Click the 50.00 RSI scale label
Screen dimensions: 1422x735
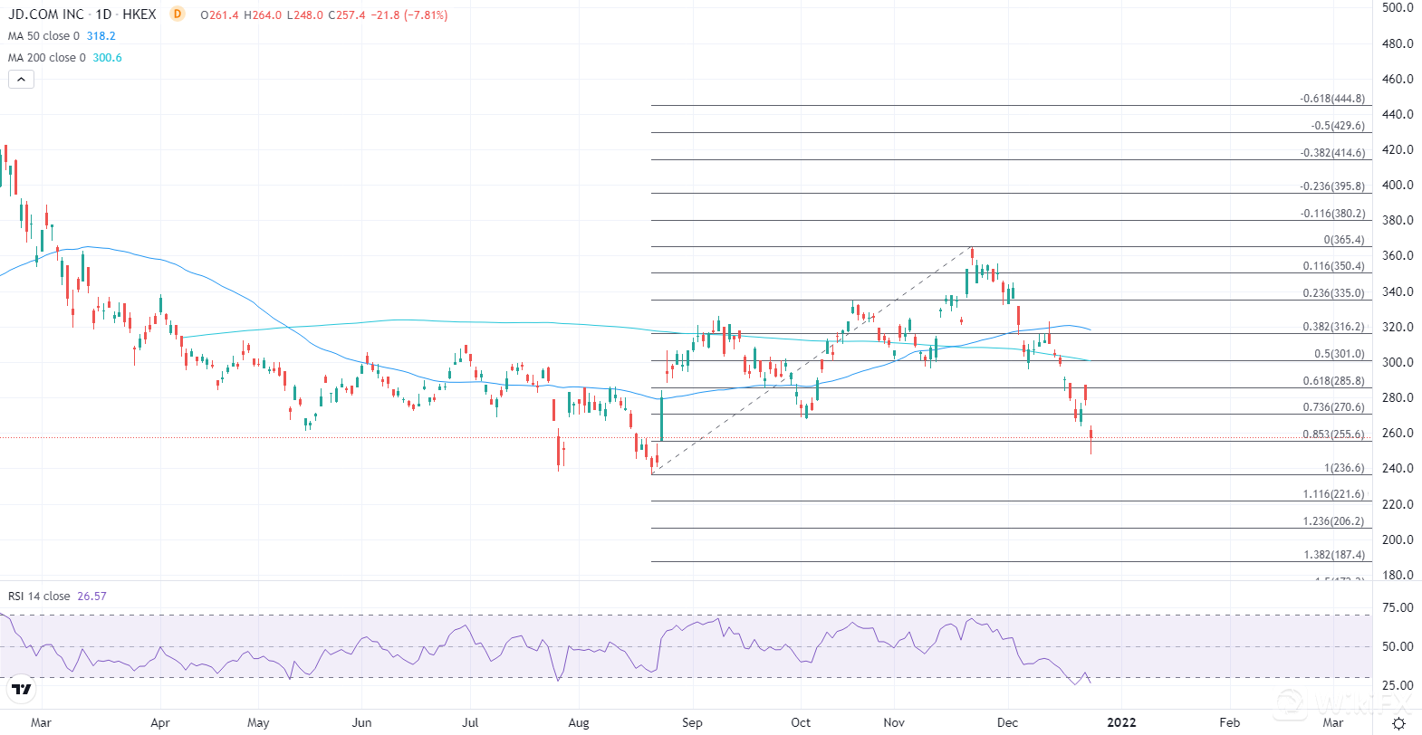pyautogui.click(x=1398, y=646)
